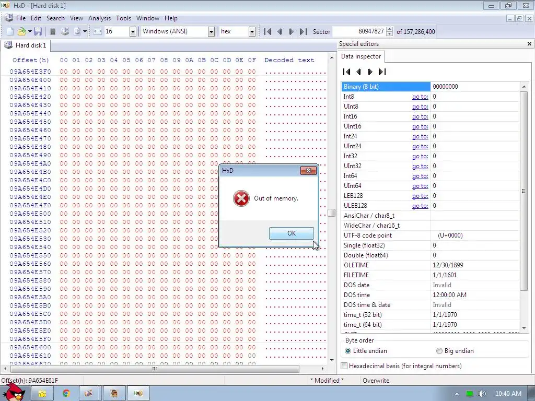Click the Angry Birds Start button
The width and height of the screenshot is (535, 401).
(x=14, y=392)
